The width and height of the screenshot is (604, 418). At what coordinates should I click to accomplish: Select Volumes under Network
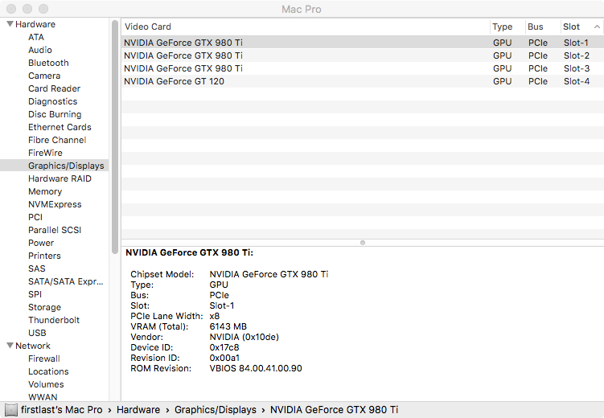tap(46, 384)
